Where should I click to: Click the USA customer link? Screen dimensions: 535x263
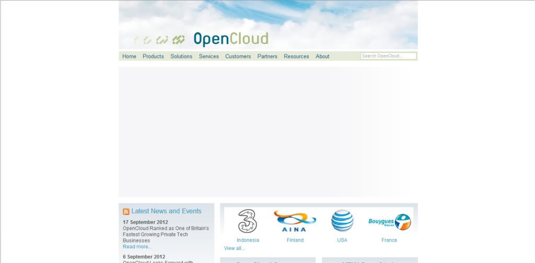[x=342, y=240]
